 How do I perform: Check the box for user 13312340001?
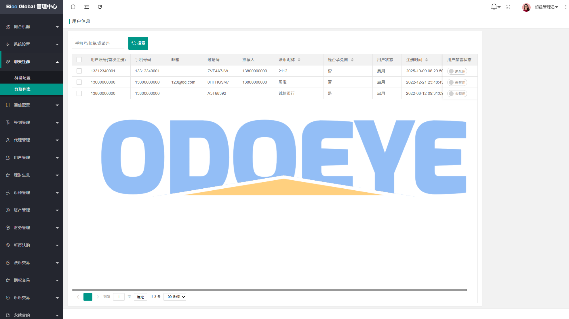(79, 71)
